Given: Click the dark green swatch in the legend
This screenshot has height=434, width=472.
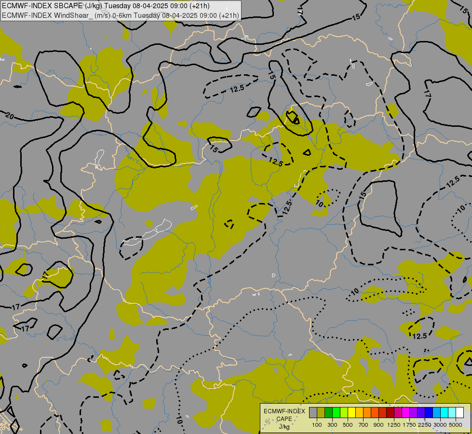Looking at the screenshot, I should tap(328, 413).
